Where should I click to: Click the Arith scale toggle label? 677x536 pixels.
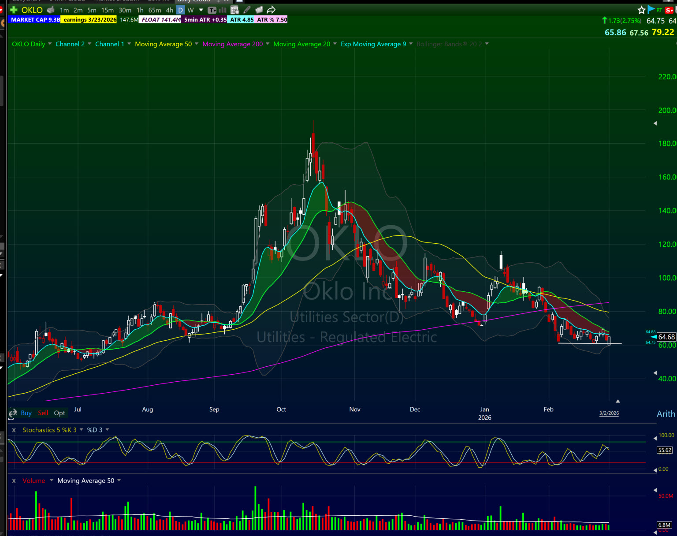[x=666, y=414]
